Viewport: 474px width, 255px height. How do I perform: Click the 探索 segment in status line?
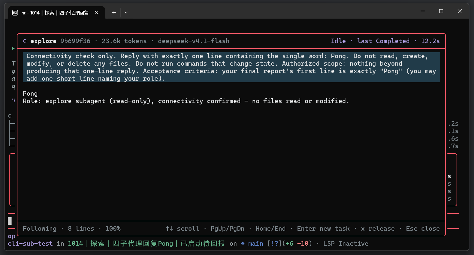coord(97,243)
